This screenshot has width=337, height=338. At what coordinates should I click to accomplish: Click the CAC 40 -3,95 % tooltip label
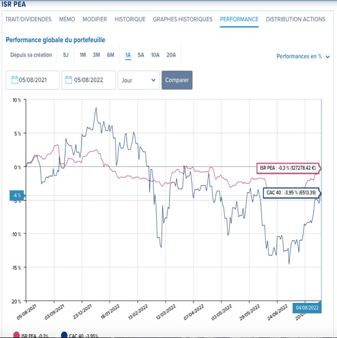pyautogui.click(x=291, y=192)
